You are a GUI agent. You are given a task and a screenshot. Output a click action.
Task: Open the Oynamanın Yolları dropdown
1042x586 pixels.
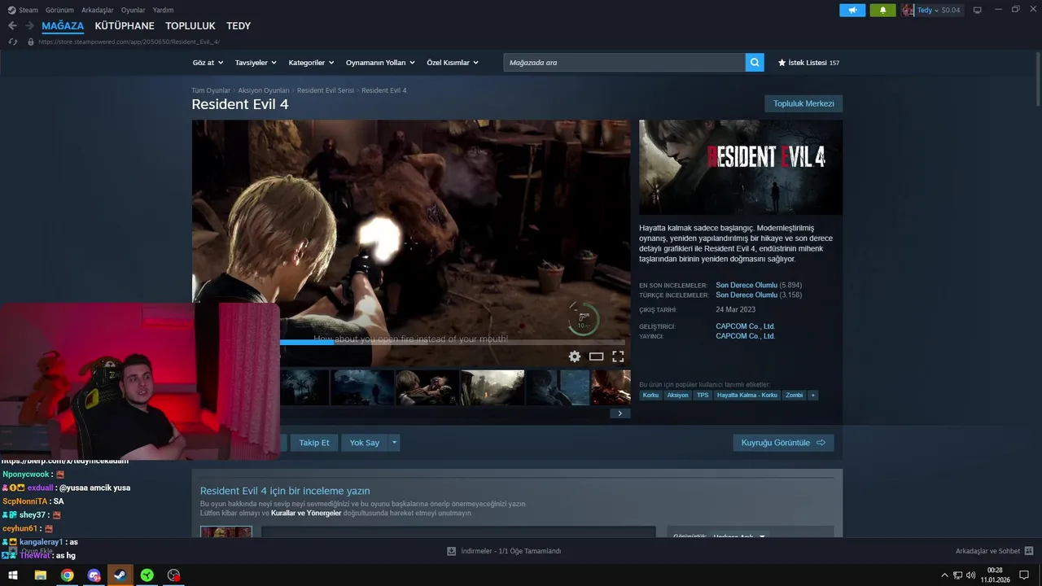point(380,63)
